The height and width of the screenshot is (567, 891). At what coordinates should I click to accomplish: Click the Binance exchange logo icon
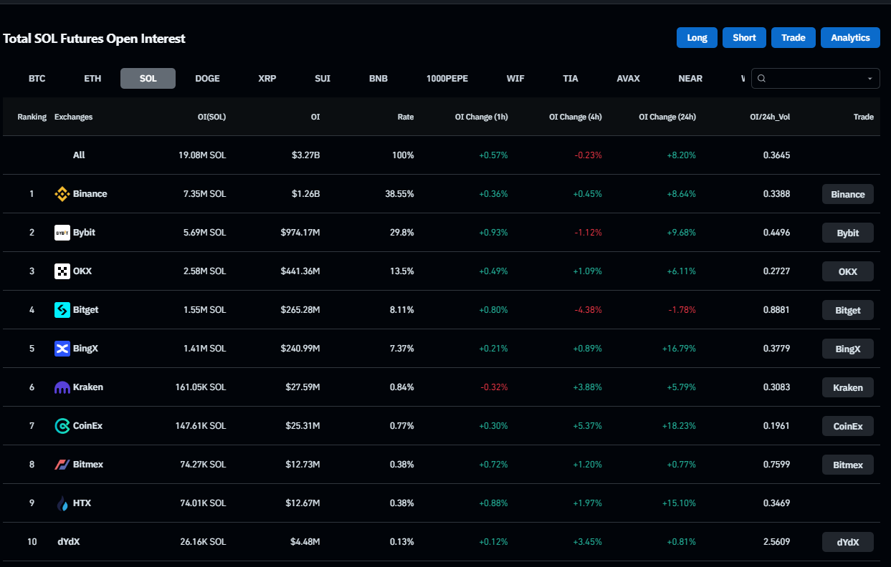pos(62,194)
